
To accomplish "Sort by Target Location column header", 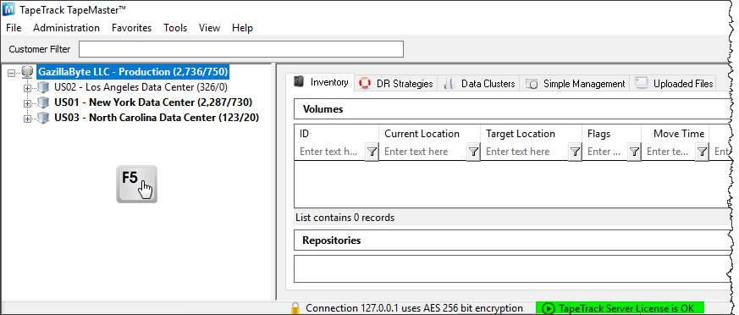I will tap(531, 134).
